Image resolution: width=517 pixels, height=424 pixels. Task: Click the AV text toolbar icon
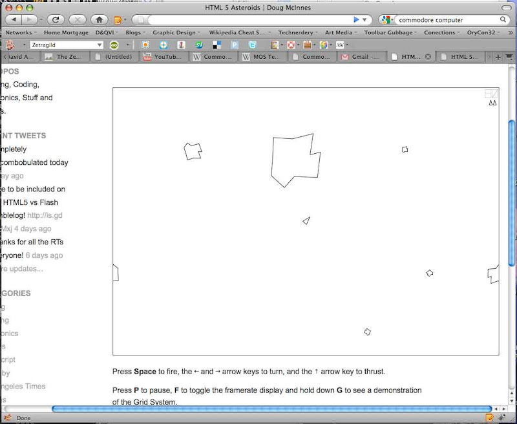(340, 45)
